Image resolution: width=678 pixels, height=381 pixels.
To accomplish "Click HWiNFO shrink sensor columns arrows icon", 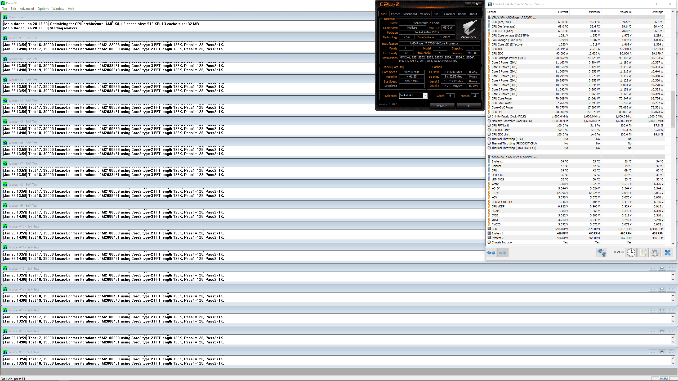I will [x=503, y=253].
